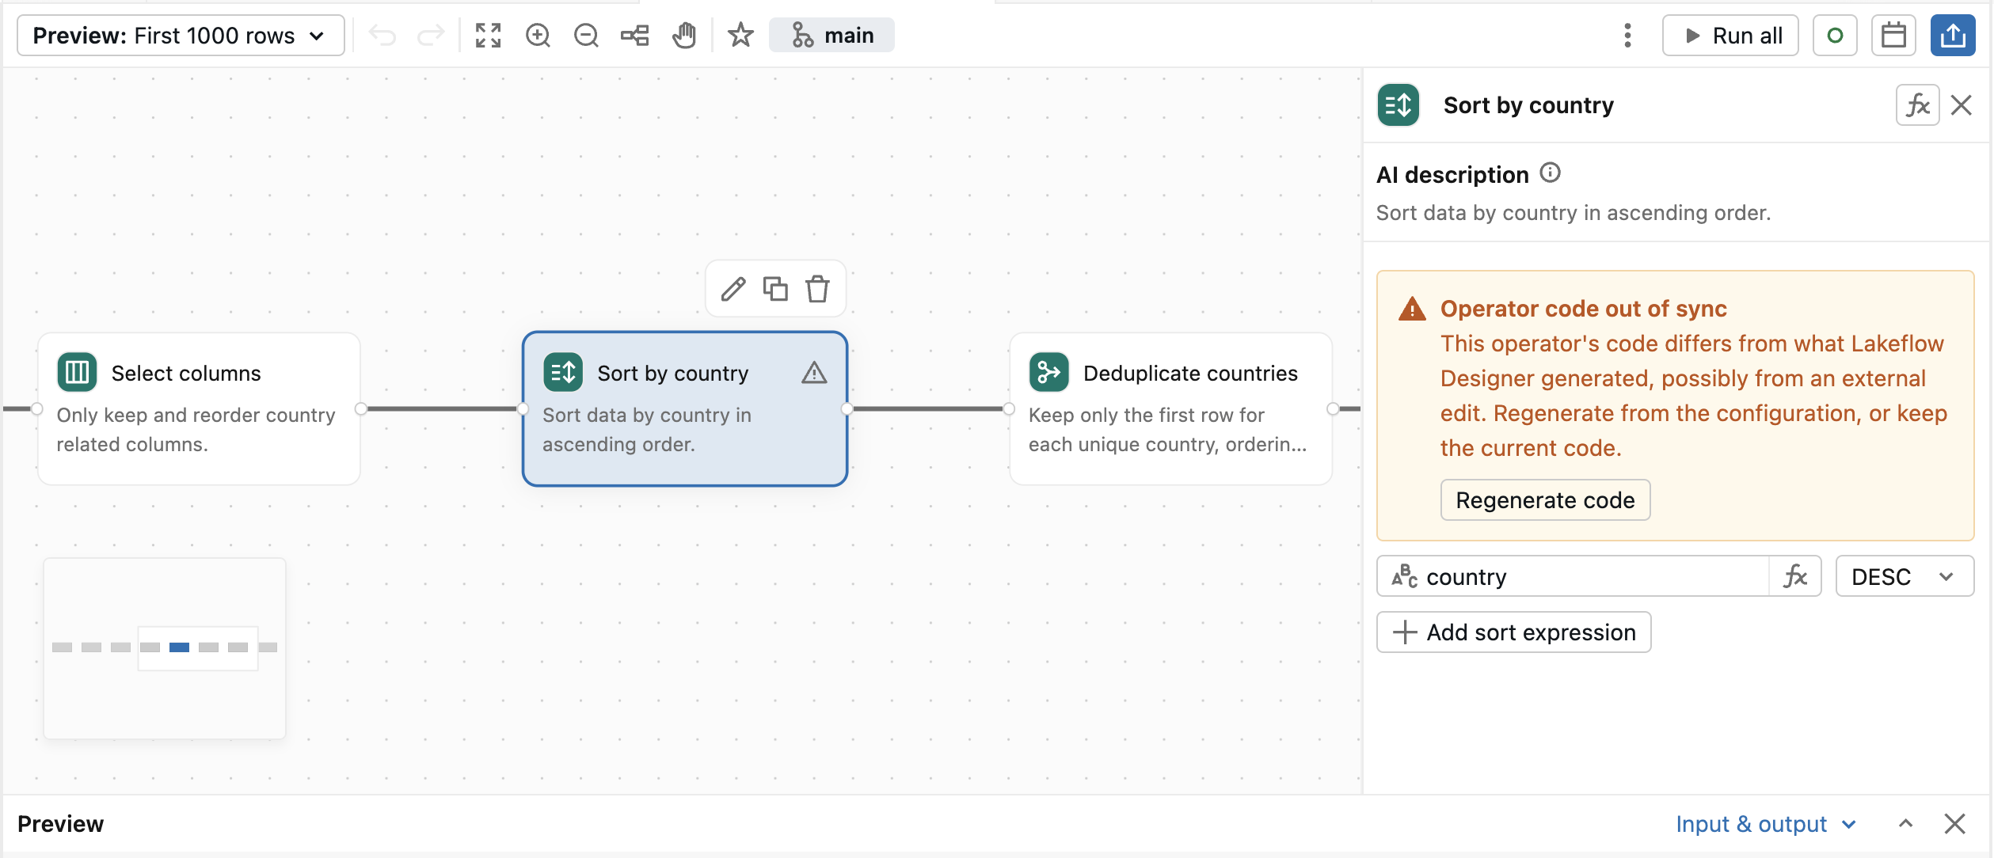The height and width of the screenshot is (858, 1994).
Task: Toggle fx expression for country field
Action: coord(1795,576)
